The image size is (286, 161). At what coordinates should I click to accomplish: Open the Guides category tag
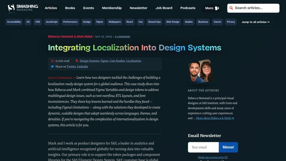pos(189,22)
